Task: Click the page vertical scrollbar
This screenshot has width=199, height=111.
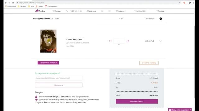Action: coord(195,62)
